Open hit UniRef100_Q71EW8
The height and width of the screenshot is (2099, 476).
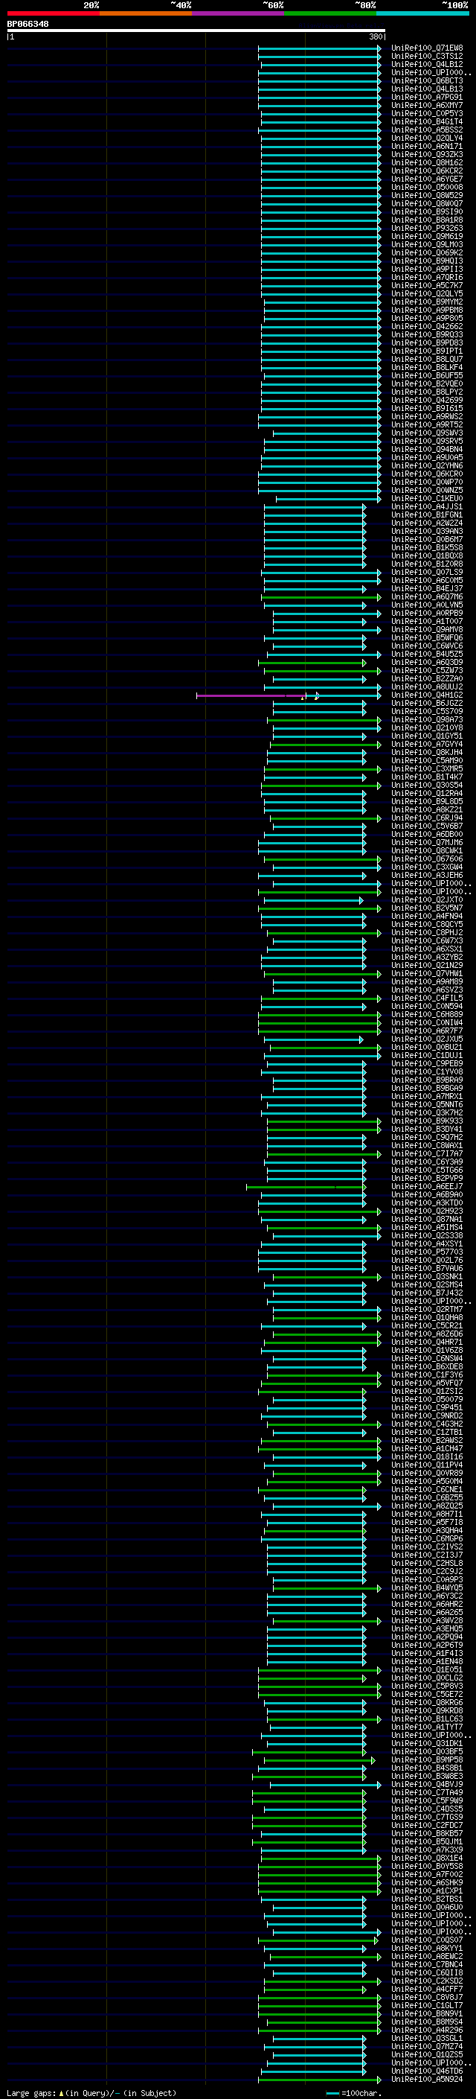(x=427, y=48)
